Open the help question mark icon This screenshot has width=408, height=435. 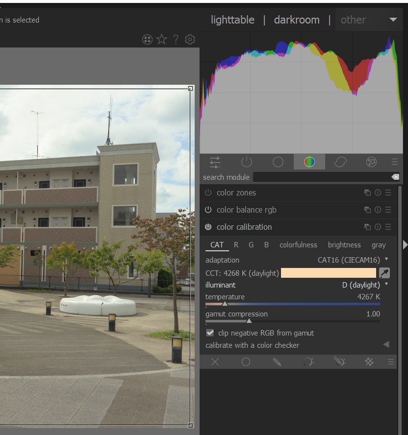(x=176, y=39)
